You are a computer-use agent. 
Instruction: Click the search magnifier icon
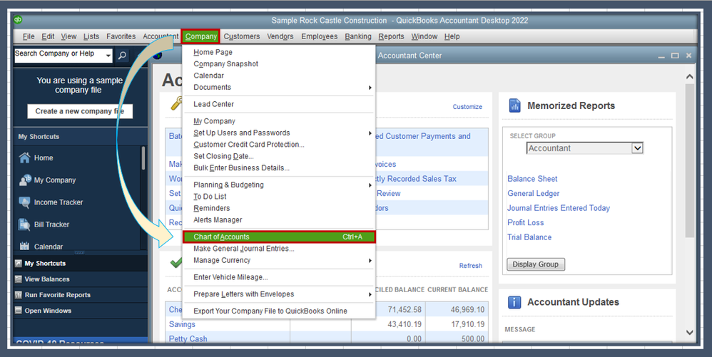click(122, 56)
